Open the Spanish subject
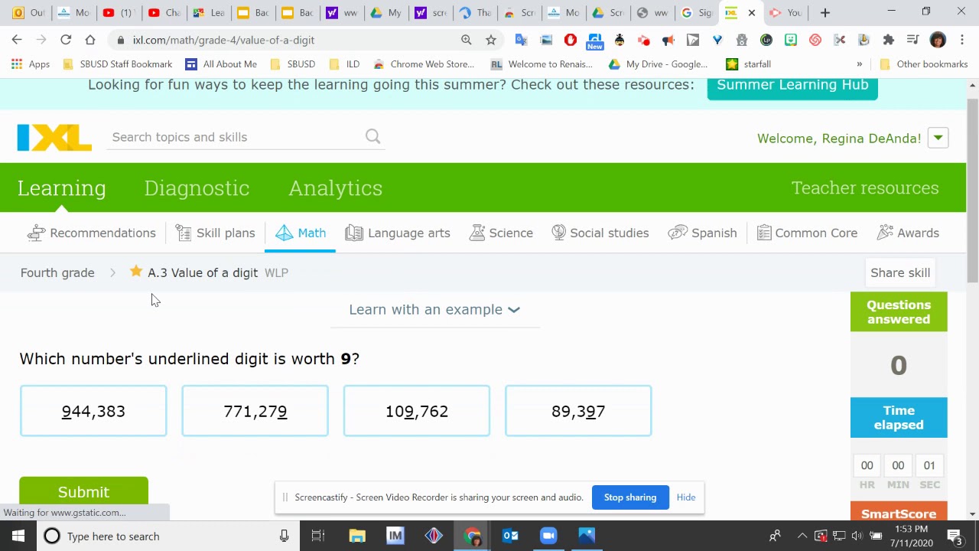The width and height of the screenshot is (979, 551). point(702,233)
